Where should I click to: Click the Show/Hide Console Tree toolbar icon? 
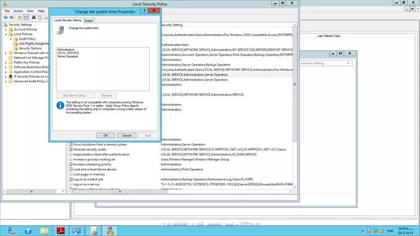tap(26, 18)
